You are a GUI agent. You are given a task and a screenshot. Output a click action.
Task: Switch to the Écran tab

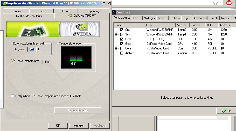tap(66, 11)
